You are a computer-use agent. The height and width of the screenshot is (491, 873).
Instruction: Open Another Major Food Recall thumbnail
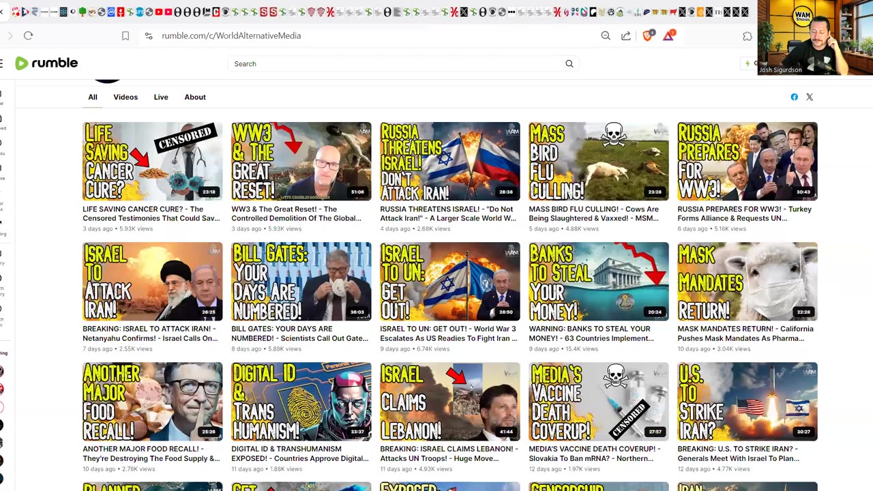pyautogui.click(x=153, y=402)
